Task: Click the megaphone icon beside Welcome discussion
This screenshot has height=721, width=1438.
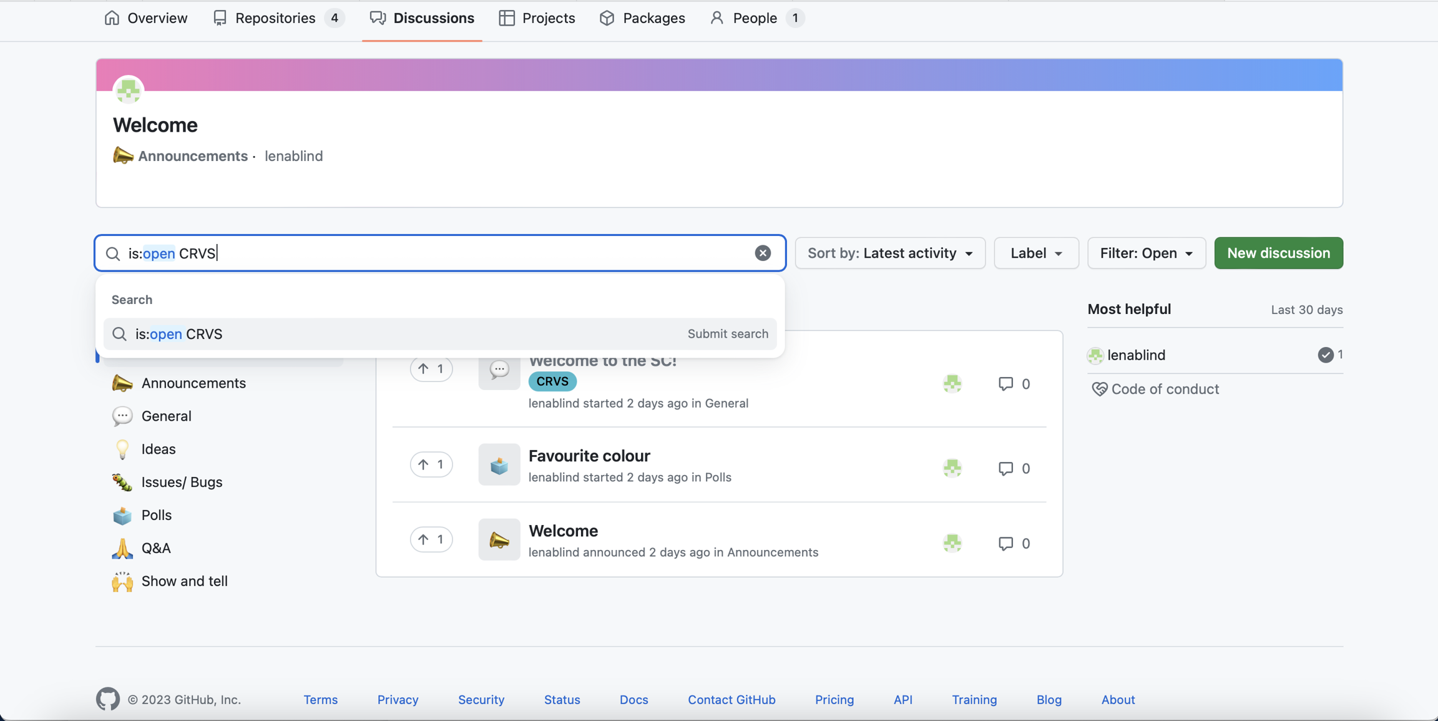Action: (499, 539)
